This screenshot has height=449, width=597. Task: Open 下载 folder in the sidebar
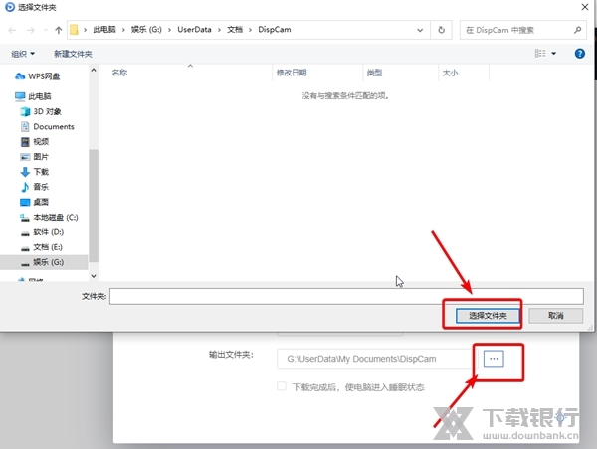(x=34, y=172)
